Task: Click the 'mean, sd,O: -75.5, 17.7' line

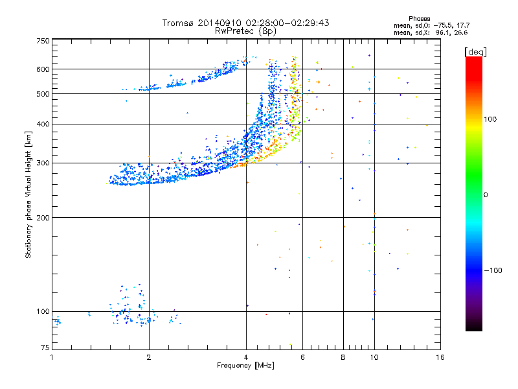Action: 431,25
